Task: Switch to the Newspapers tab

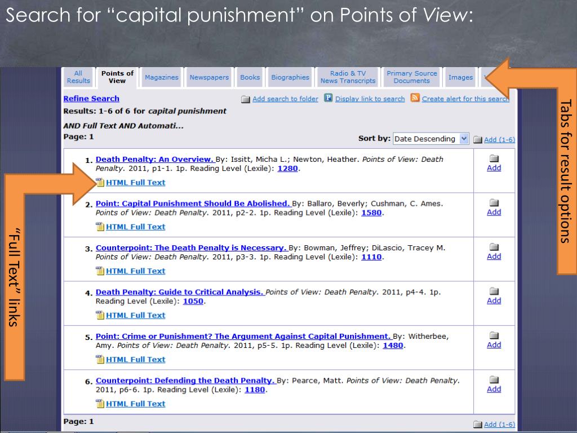Action: click(x=209, y=77)
